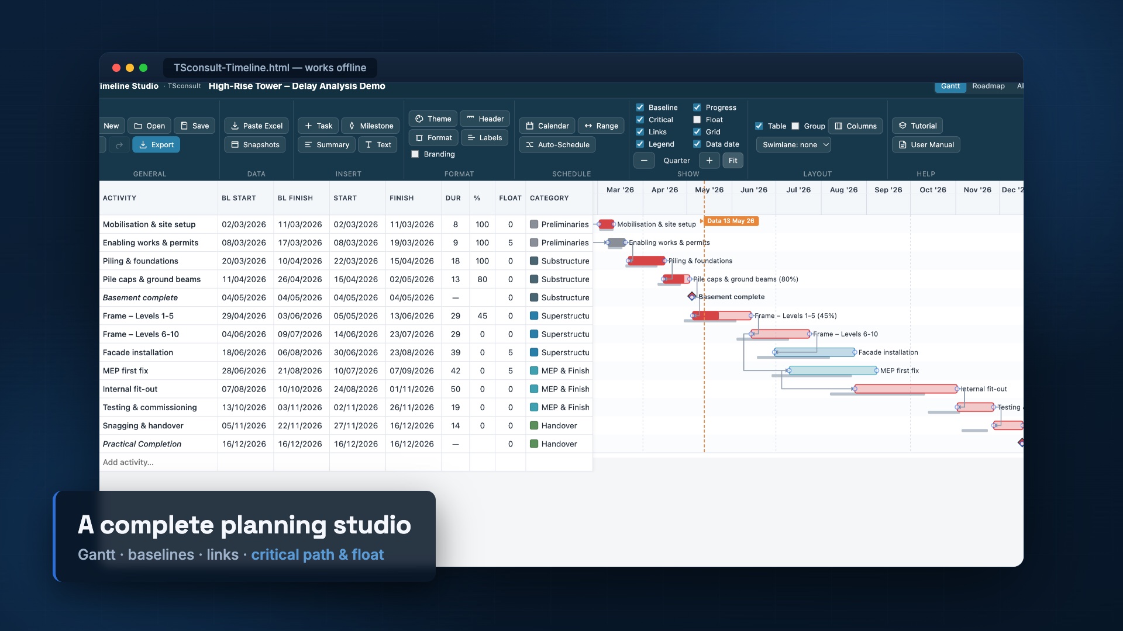Enable the Group checkbox
This screenshot has width=1123, height=631.
pyautogui.click(x=795, y=126)
